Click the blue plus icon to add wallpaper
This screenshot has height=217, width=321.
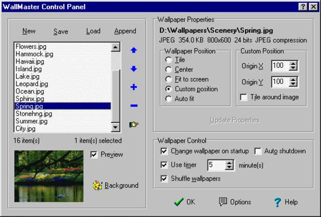click(134, 87)
